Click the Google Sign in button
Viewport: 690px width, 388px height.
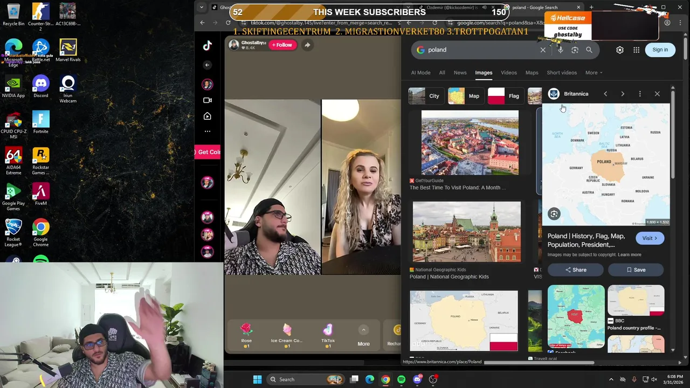(660, 50)
